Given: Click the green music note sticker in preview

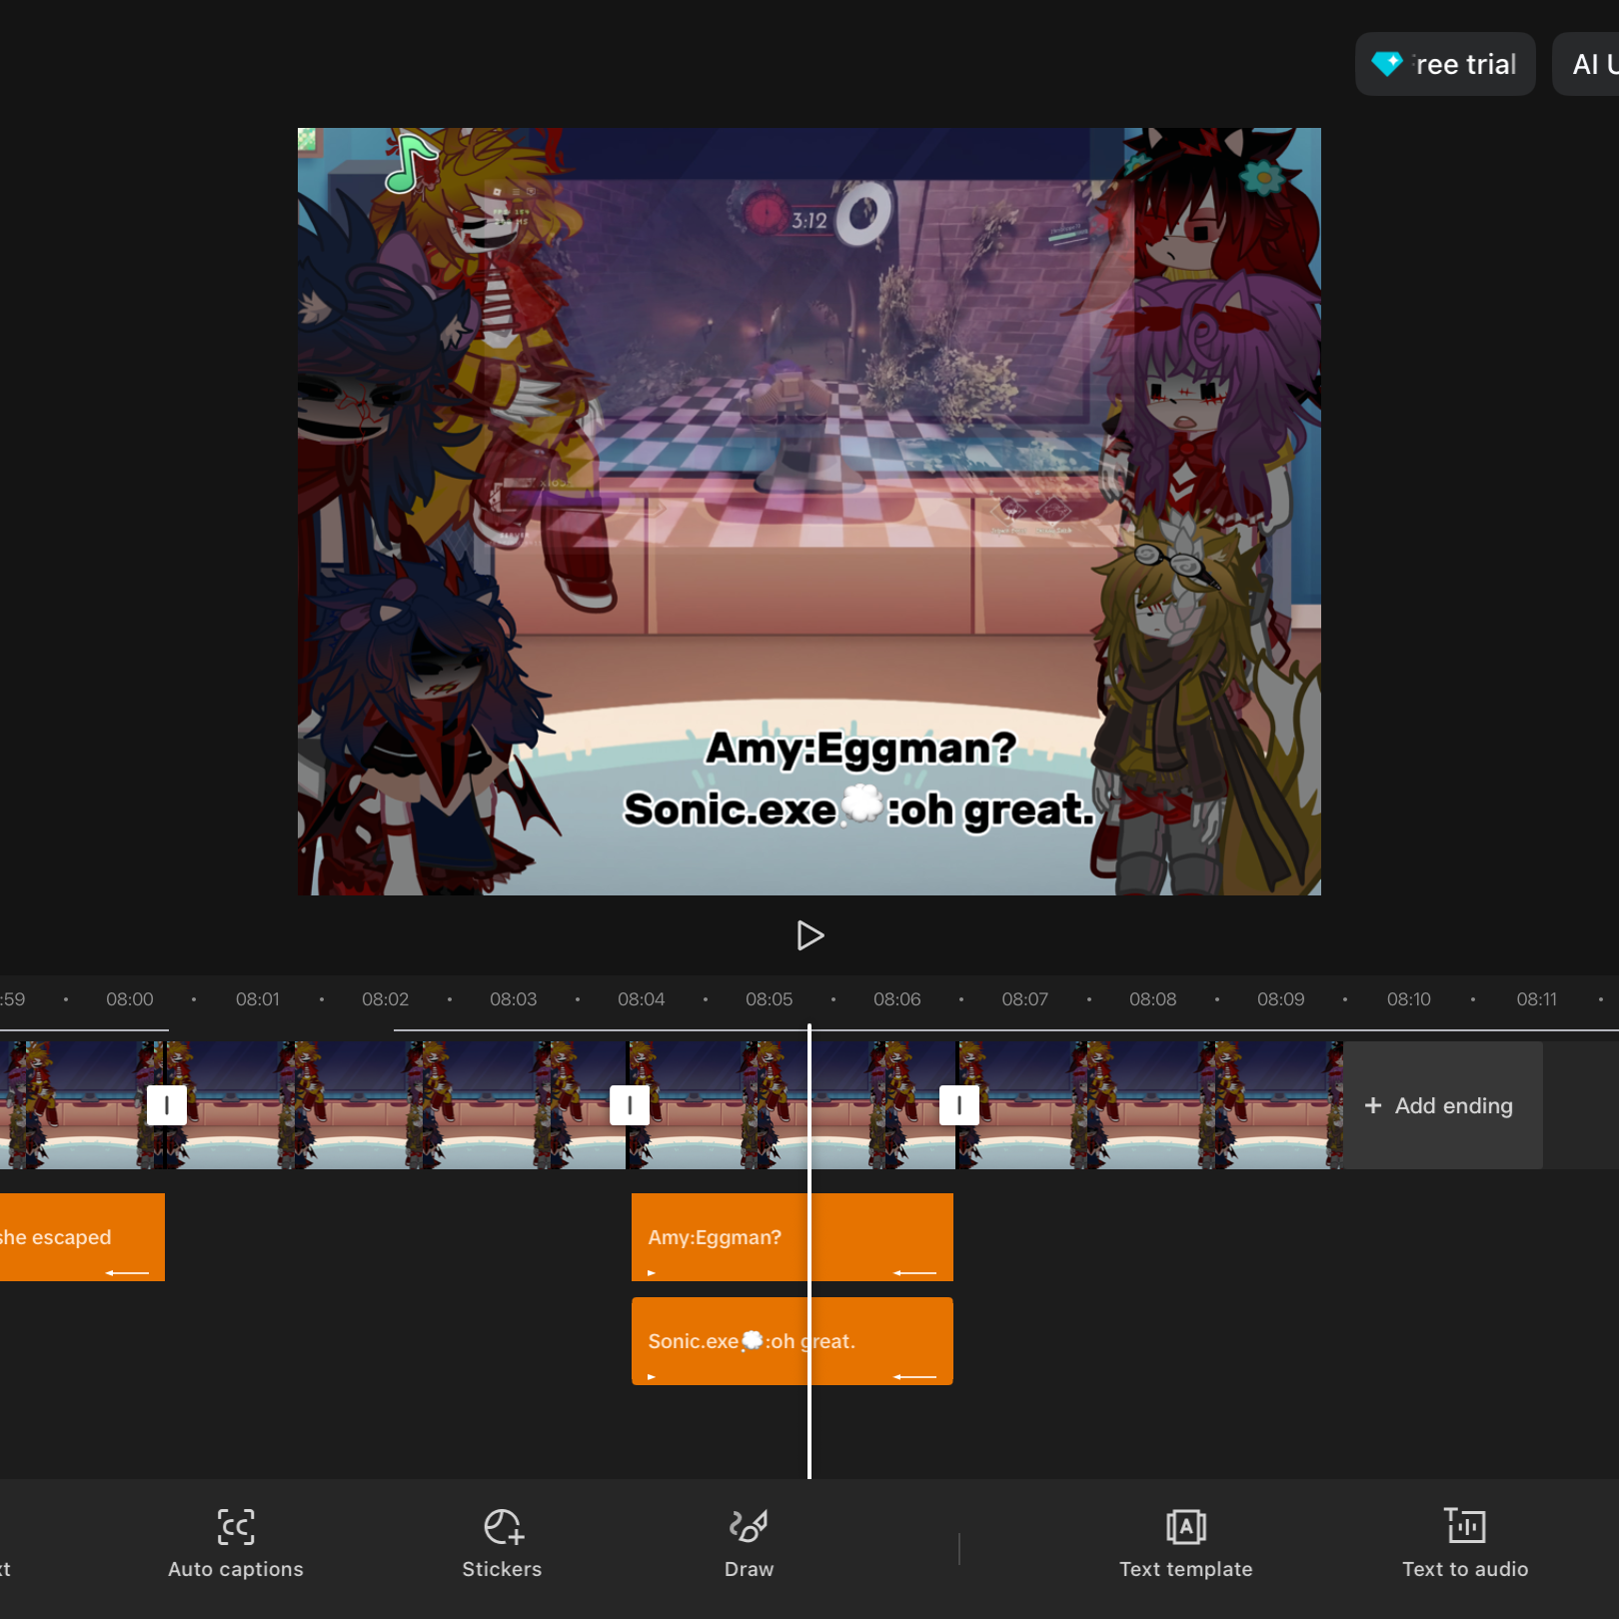Looking at the screenshot, I should (411, 162).
